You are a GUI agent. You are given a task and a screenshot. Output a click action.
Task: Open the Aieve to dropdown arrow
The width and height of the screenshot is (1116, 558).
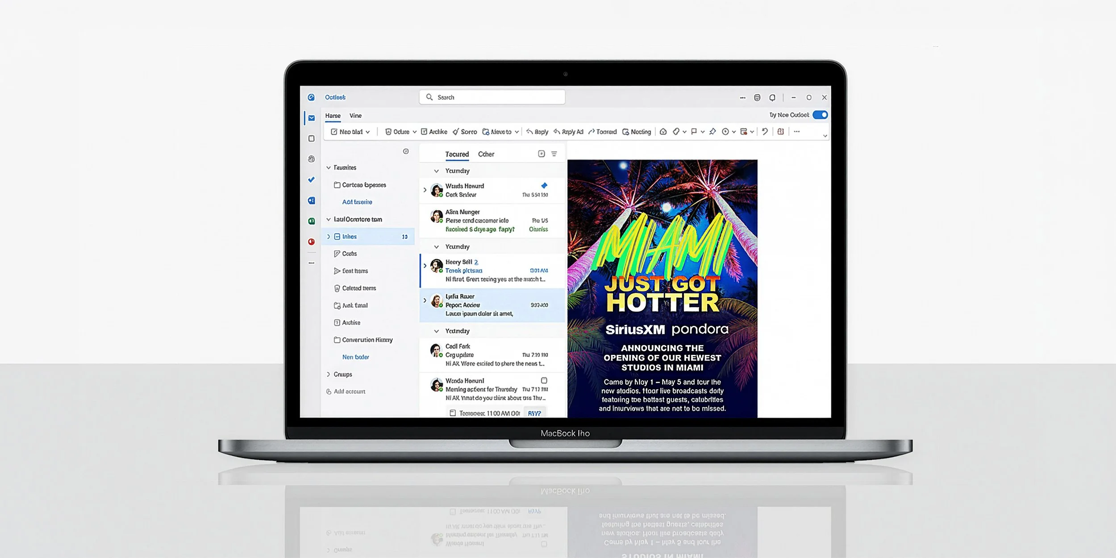tap(516, 132)
